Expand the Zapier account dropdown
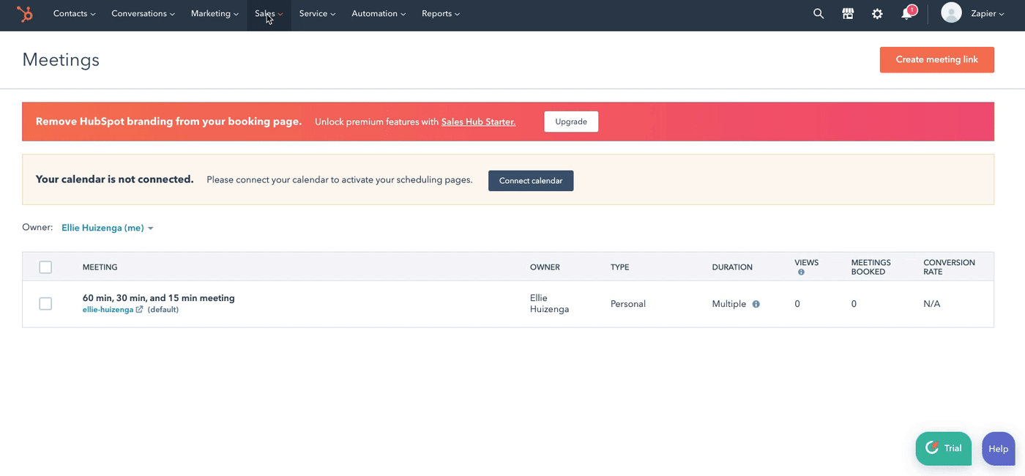The image size is (1025, 476). click(x=988, y=14)
